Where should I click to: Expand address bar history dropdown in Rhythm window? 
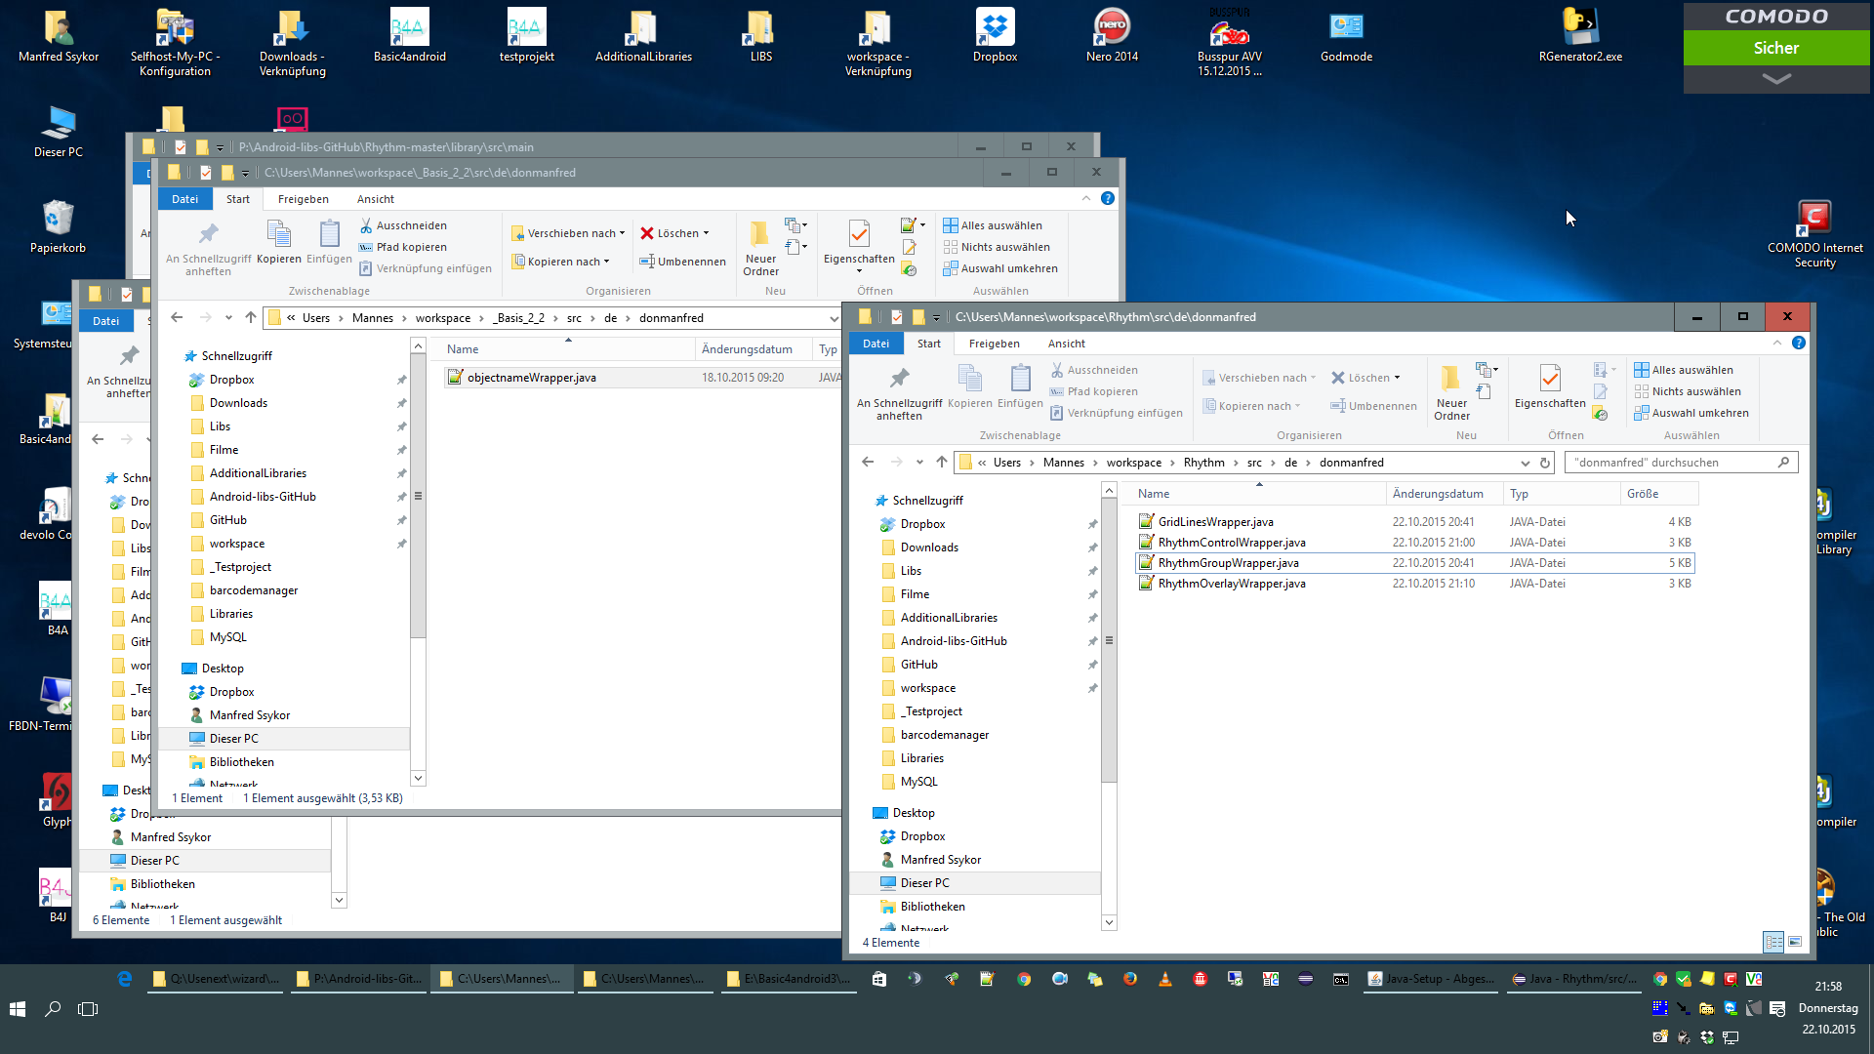[1525, 463]
